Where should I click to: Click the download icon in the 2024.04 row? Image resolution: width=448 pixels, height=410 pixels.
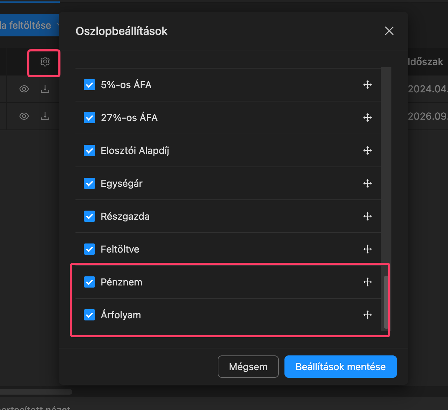coord(45,89)
